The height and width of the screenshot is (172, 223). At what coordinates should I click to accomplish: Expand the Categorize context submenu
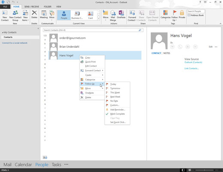[92, 80]
